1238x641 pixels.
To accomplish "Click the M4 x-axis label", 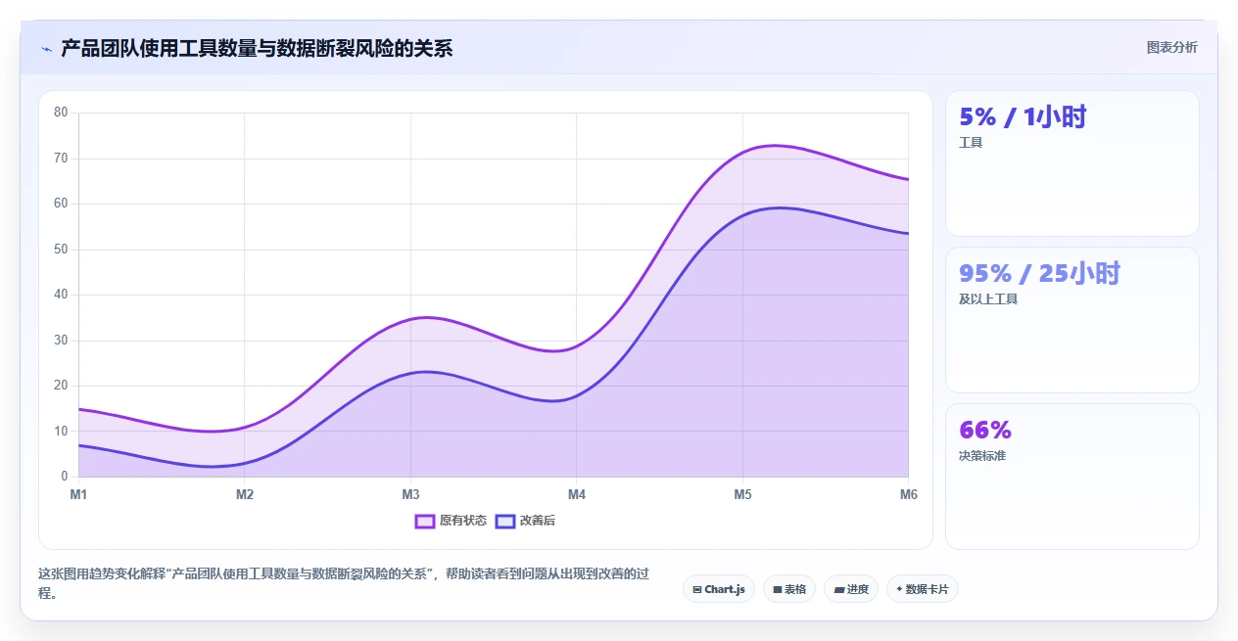I will click(x=577, y=495).
